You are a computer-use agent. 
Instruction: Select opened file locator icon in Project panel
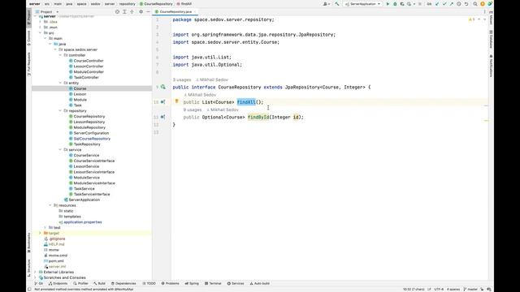click(x=117, y=11)
